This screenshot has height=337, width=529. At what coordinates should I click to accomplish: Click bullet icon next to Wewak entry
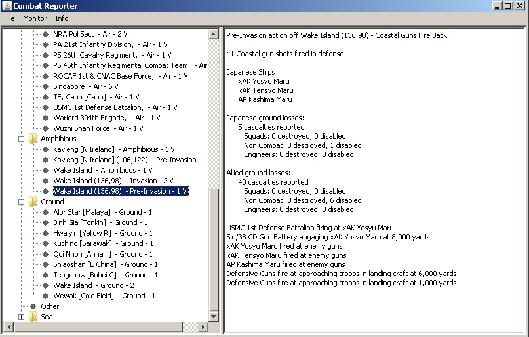point(45,296)
